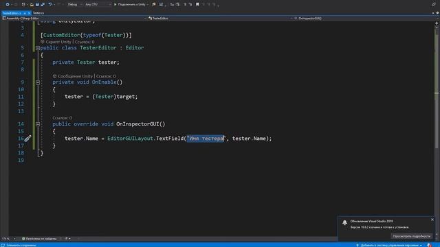
Task: Click line number 19 in gutter
Action: tap(21, 160)
